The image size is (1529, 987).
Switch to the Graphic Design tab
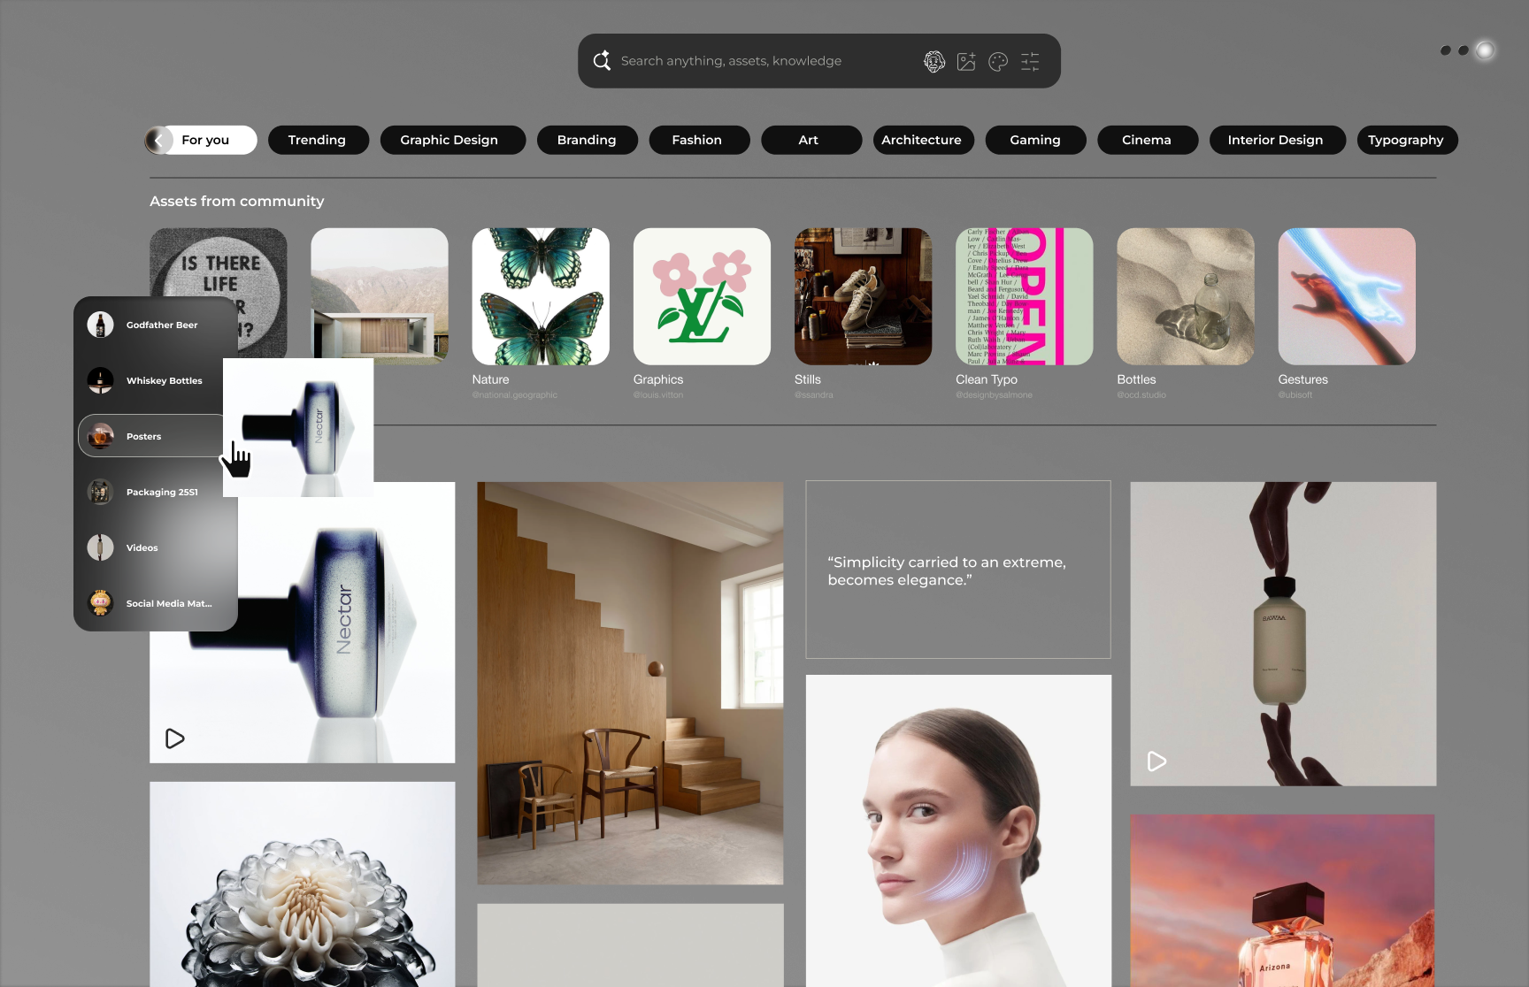(449, 140)
